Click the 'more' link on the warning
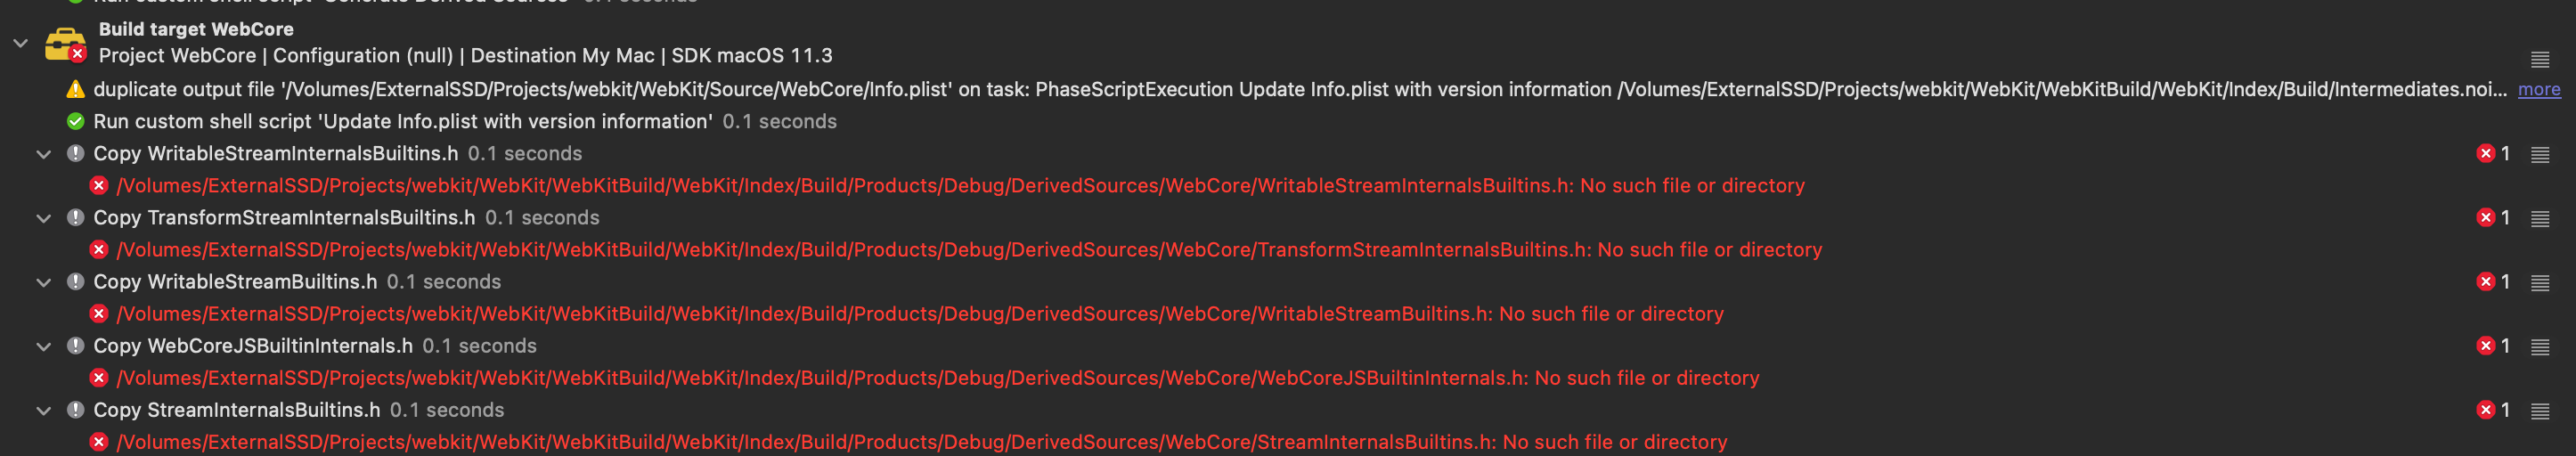 (x=2539, y=90)
